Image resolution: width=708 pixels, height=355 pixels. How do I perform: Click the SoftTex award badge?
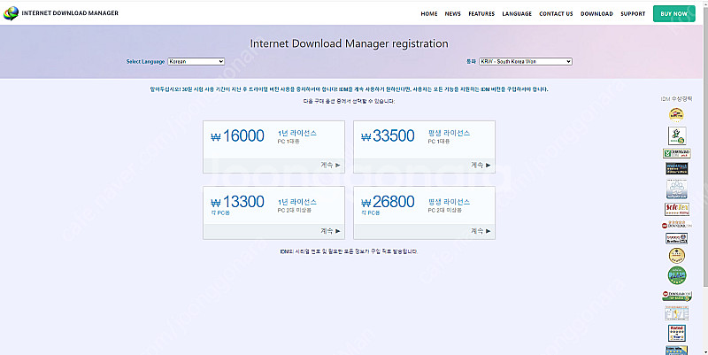(676, 209)
